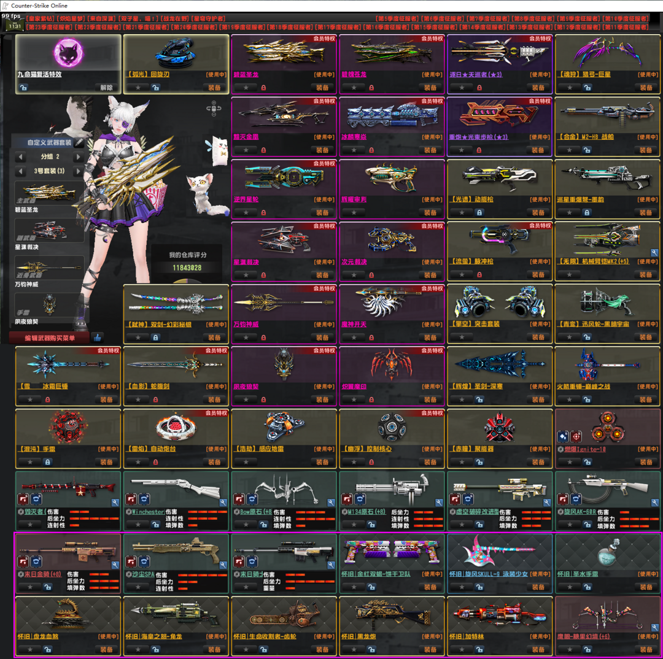
Task: Click the [皇家紫钻] title tag
Action: [40, 18]
